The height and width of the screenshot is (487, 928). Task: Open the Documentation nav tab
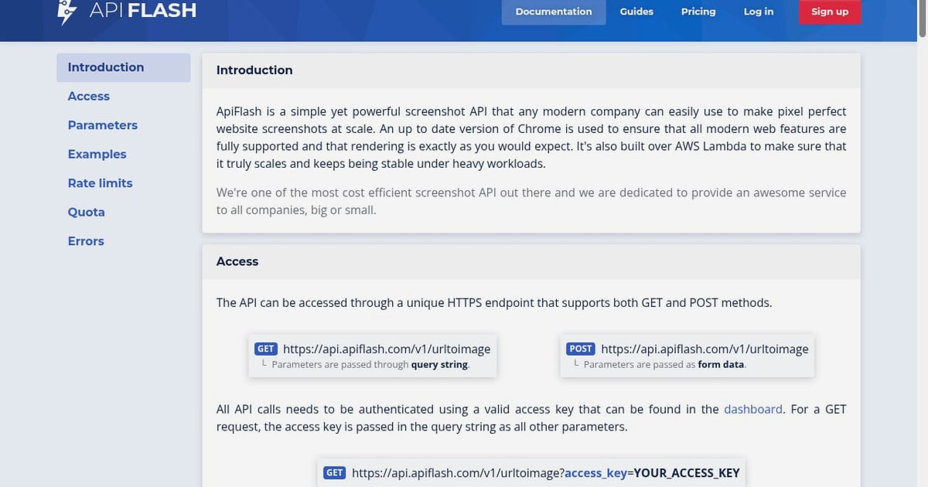(x=554, y=12)
